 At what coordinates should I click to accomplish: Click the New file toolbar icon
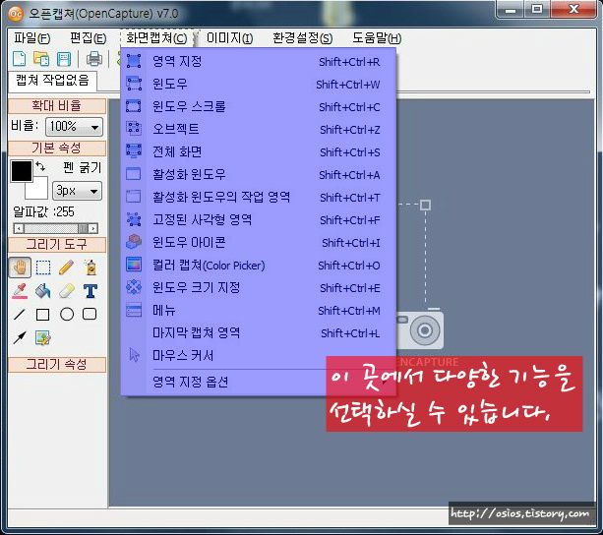tap(20, 58)
